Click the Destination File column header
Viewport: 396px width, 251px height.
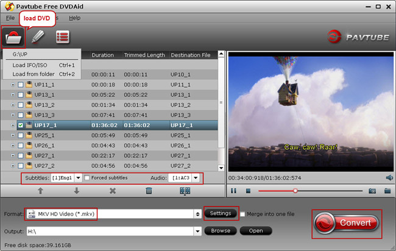pos(191,55)
